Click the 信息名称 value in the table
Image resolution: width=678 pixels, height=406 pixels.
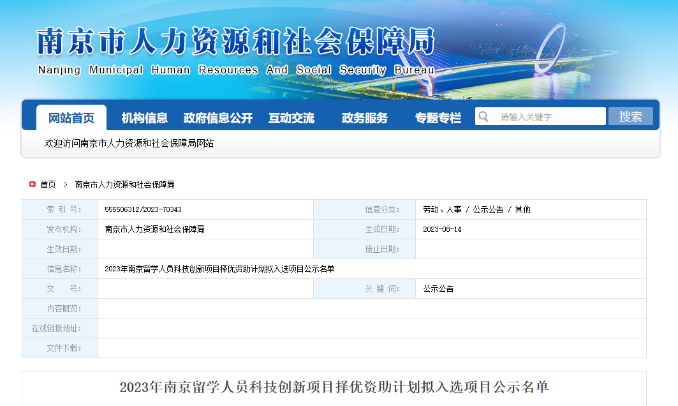(219, 269)
